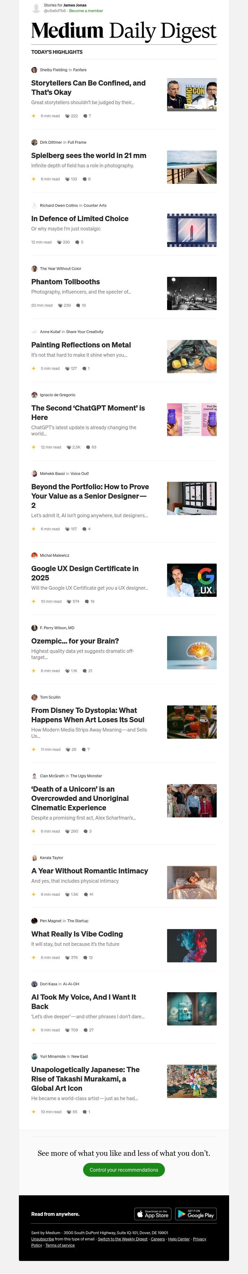Open the Get it on Google Play badge
The height and width of the screenshot is (1274, 248).
(196, 1214)
